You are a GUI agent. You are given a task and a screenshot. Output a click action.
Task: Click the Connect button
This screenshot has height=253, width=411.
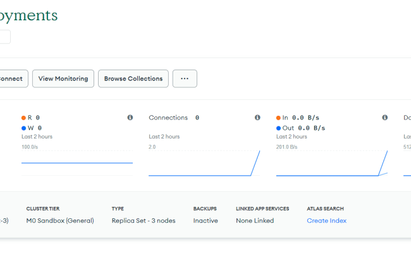coord(13,78)
